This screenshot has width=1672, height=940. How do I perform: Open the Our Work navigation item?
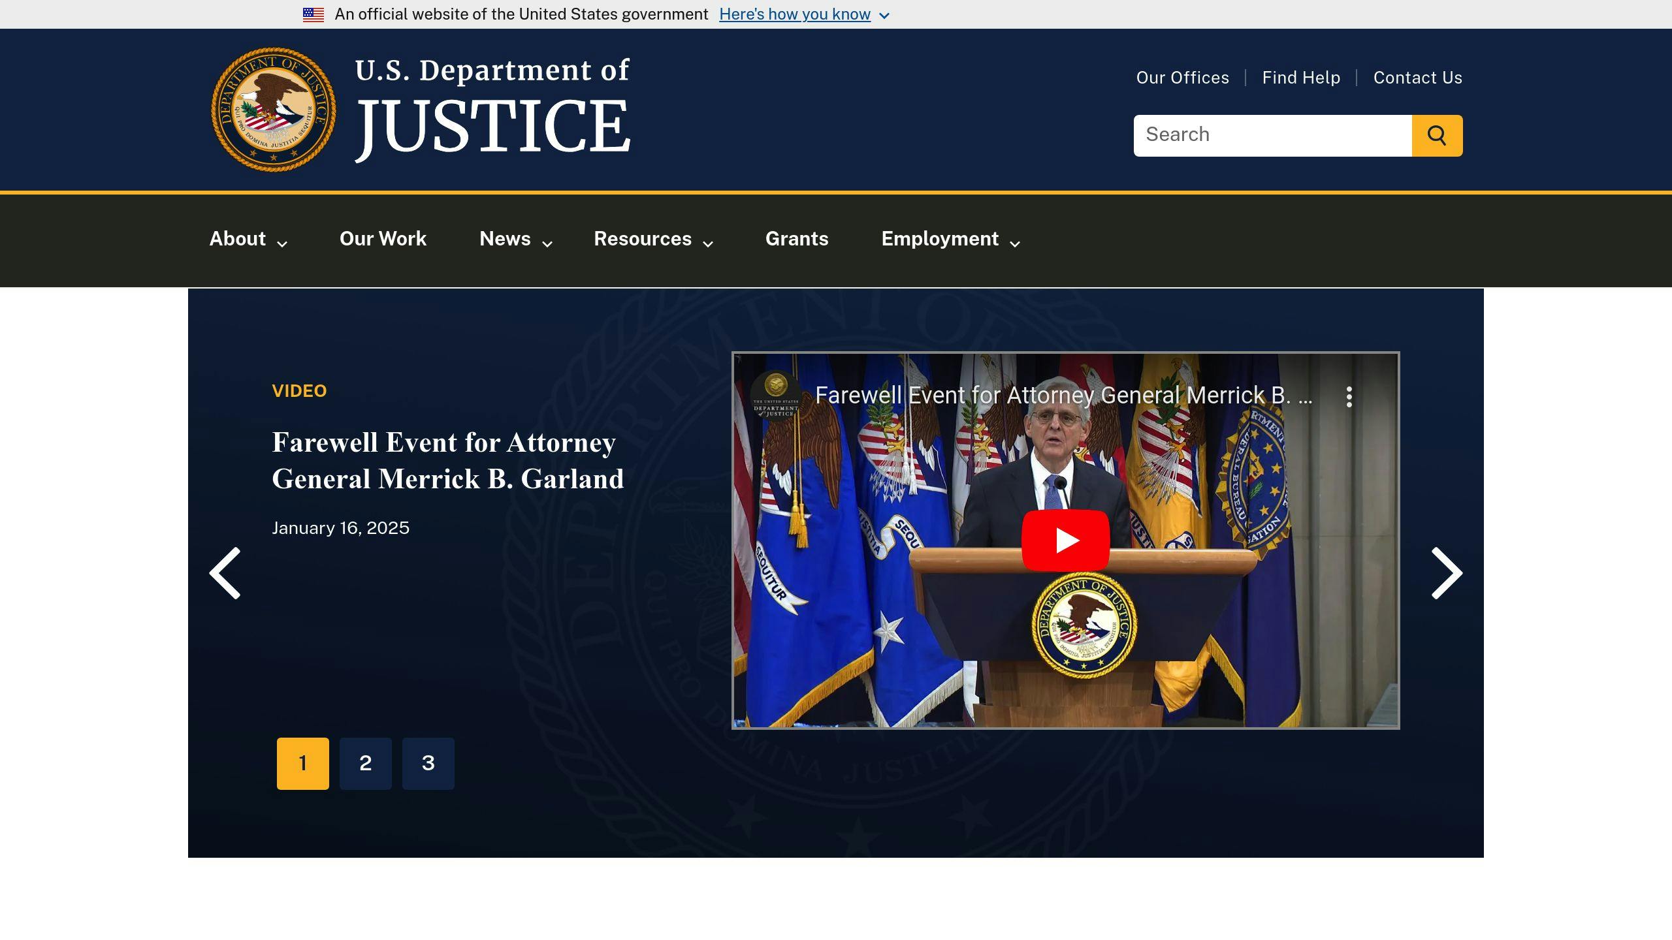[383, 239]
